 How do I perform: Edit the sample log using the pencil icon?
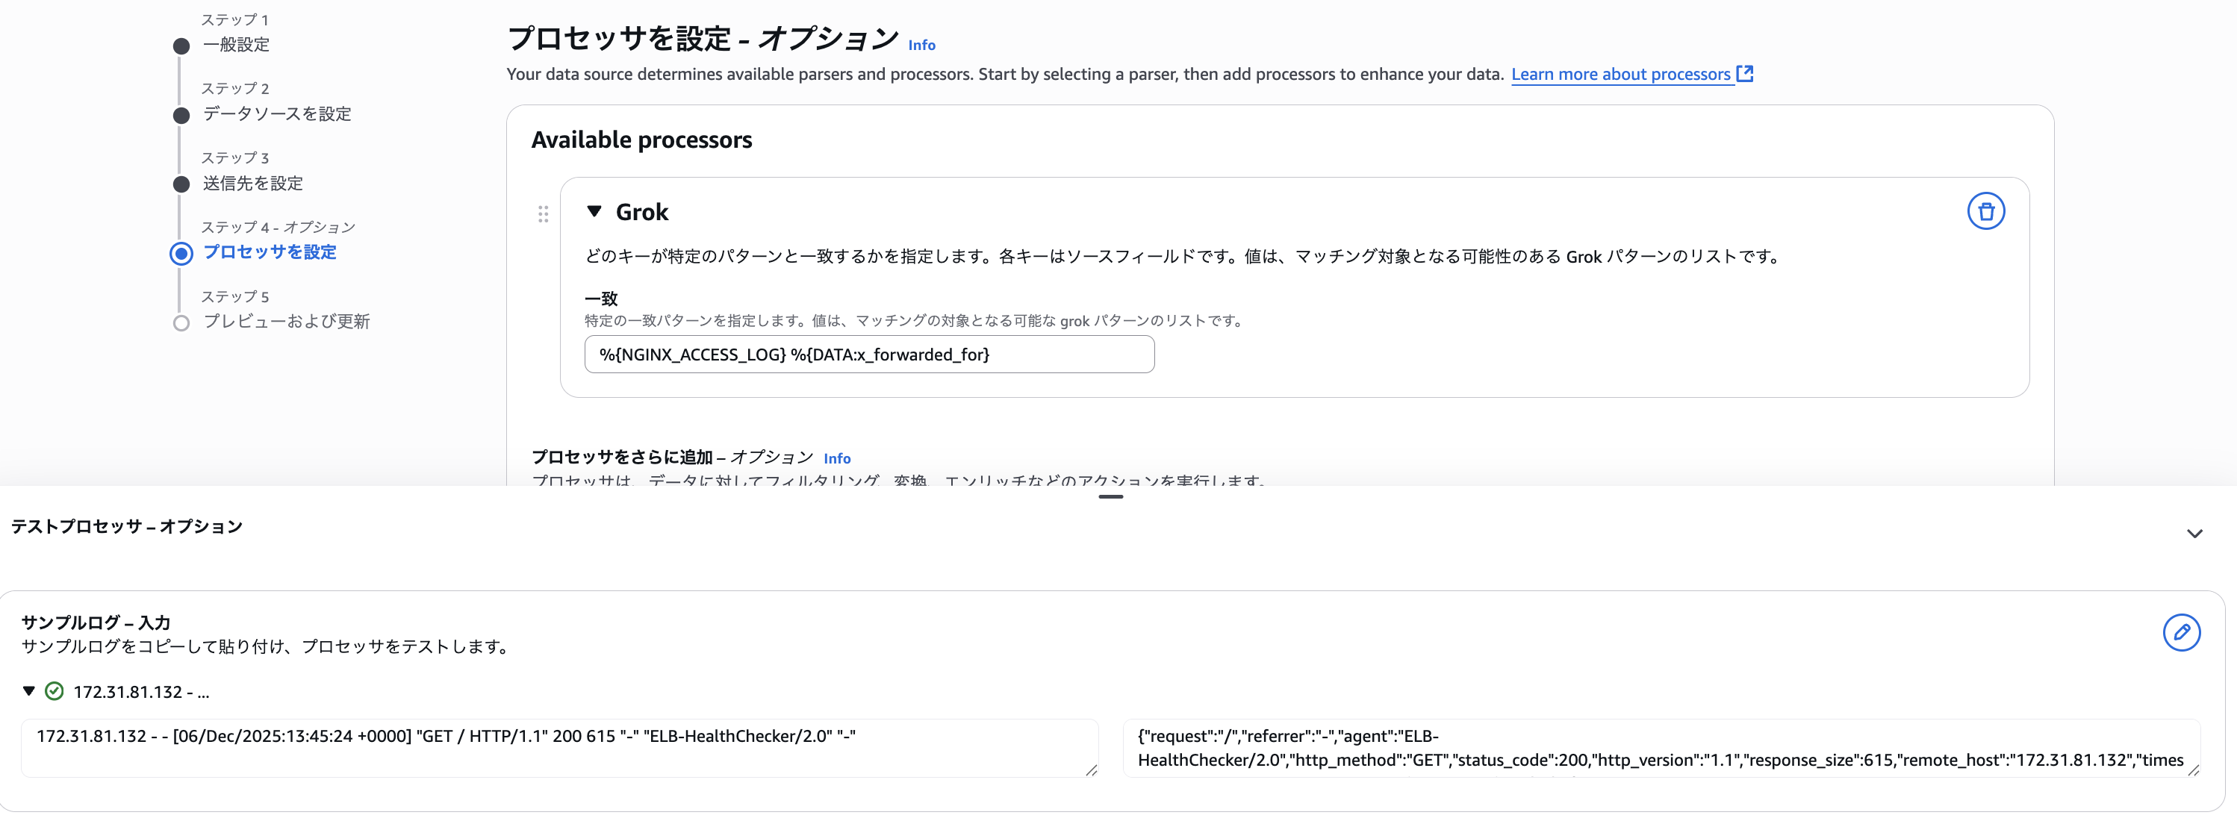coord(2183,633)
